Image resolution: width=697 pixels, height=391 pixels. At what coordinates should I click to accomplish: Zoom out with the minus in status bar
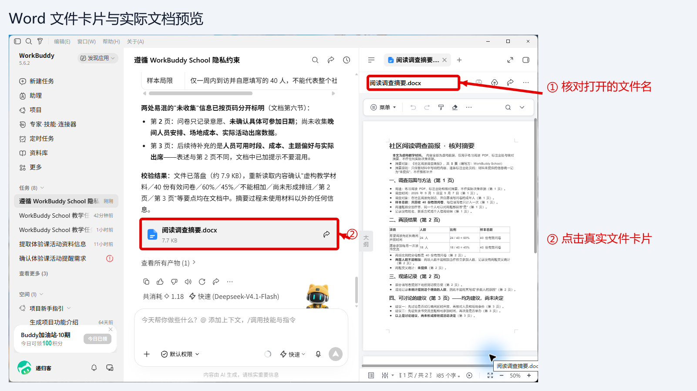tap(502, 375)
